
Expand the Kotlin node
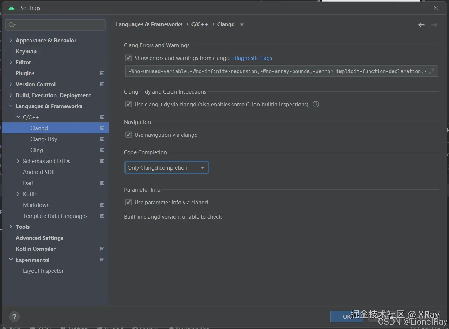[18, 194]
